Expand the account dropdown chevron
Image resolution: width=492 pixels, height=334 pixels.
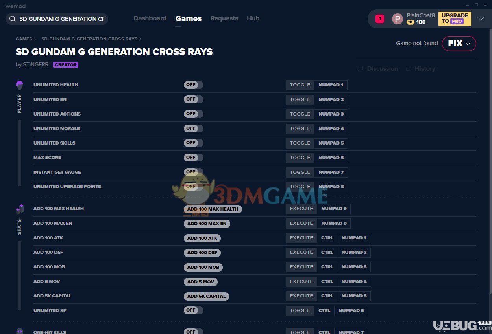481,18
